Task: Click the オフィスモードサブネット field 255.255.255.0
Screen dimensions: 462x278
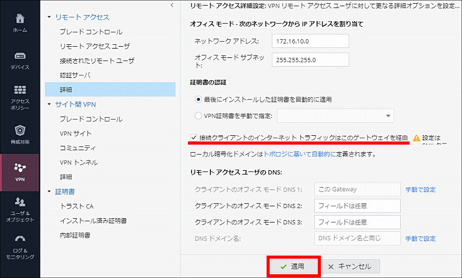Action: [x=310, y=60]
